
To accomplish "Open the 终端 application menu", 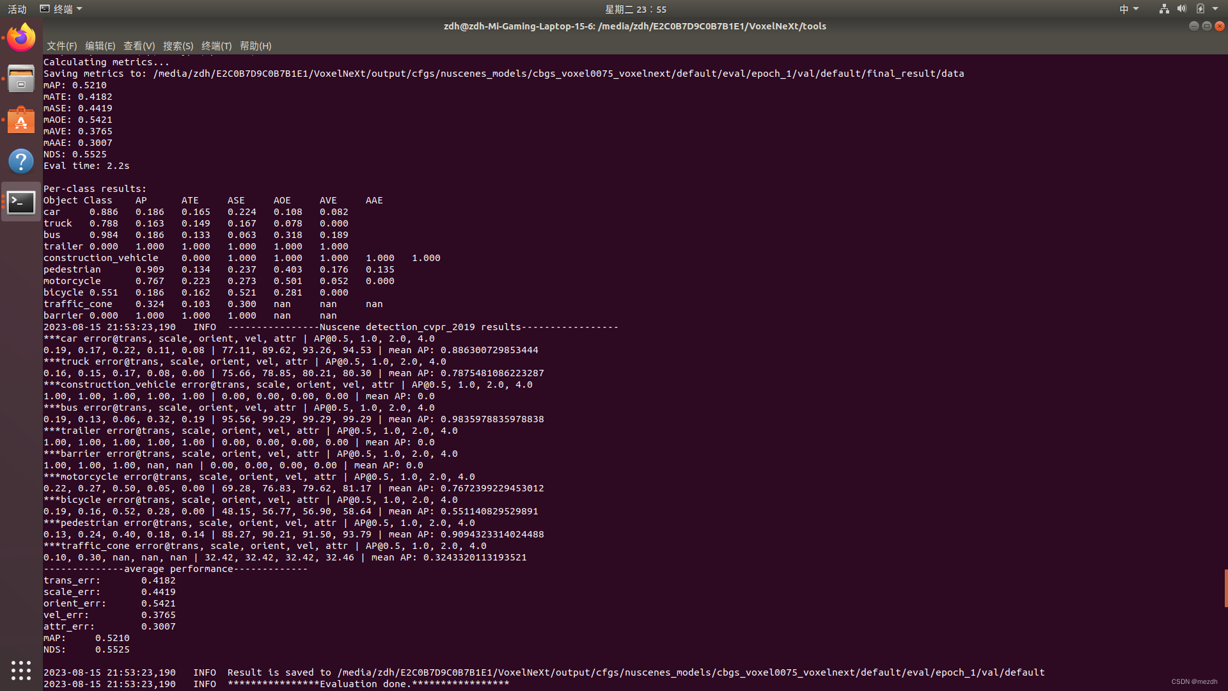I will (x=61, y=9).
